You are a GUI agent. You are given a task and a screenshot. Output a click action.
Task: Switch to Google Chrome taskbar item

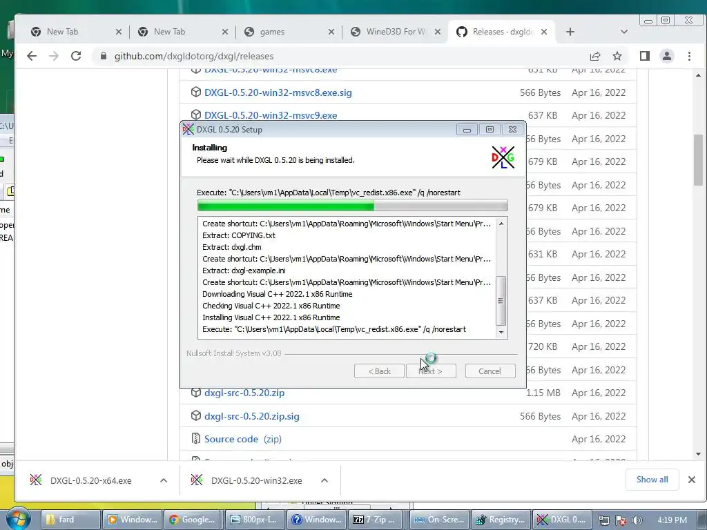pos(193,520)
